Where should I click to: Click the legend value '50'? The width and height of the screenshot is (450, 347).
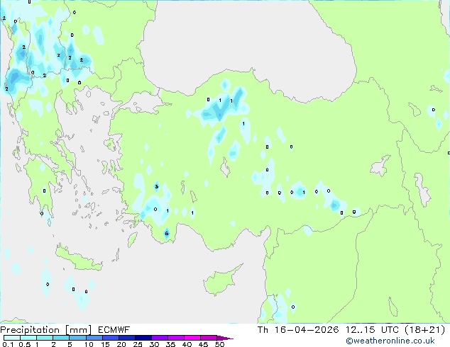click(x=219, y=344)
